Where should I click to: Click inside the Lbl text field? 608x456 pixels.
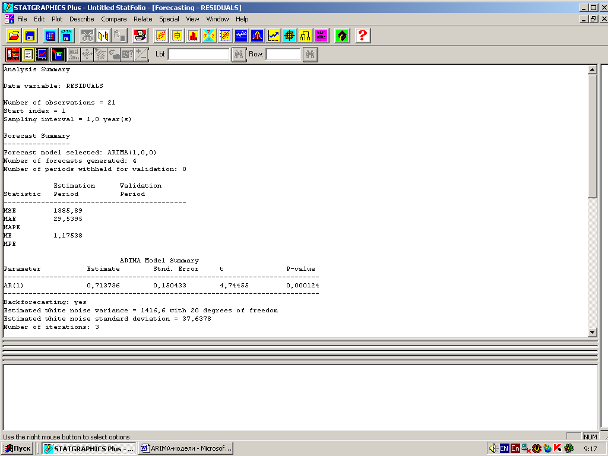pos(198,55)
